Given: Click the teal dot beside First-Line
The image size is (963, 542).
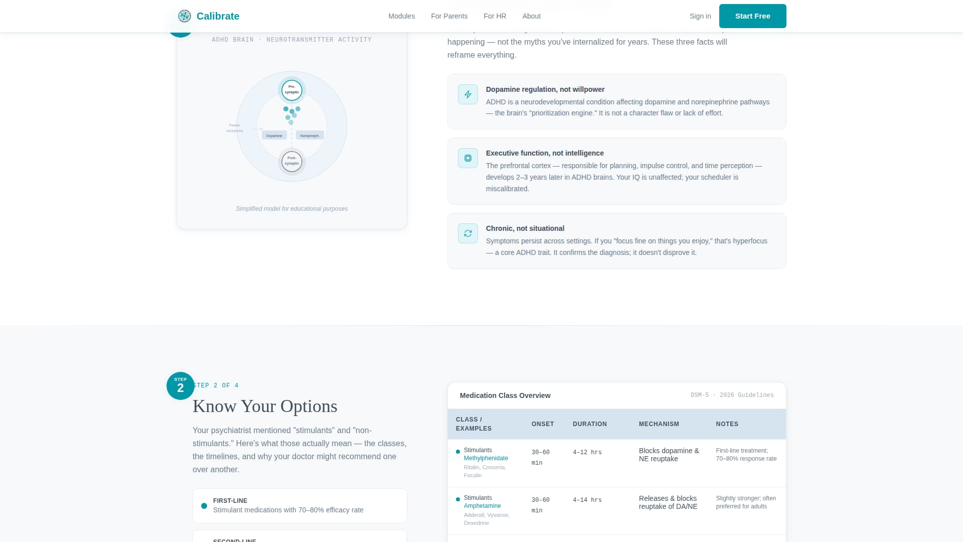Looking at the screenshot, I should coord(204,506).
